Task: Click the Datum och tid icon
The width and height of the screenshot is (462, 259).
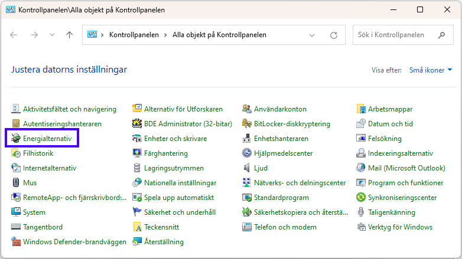Action: (x=362, y=124)
